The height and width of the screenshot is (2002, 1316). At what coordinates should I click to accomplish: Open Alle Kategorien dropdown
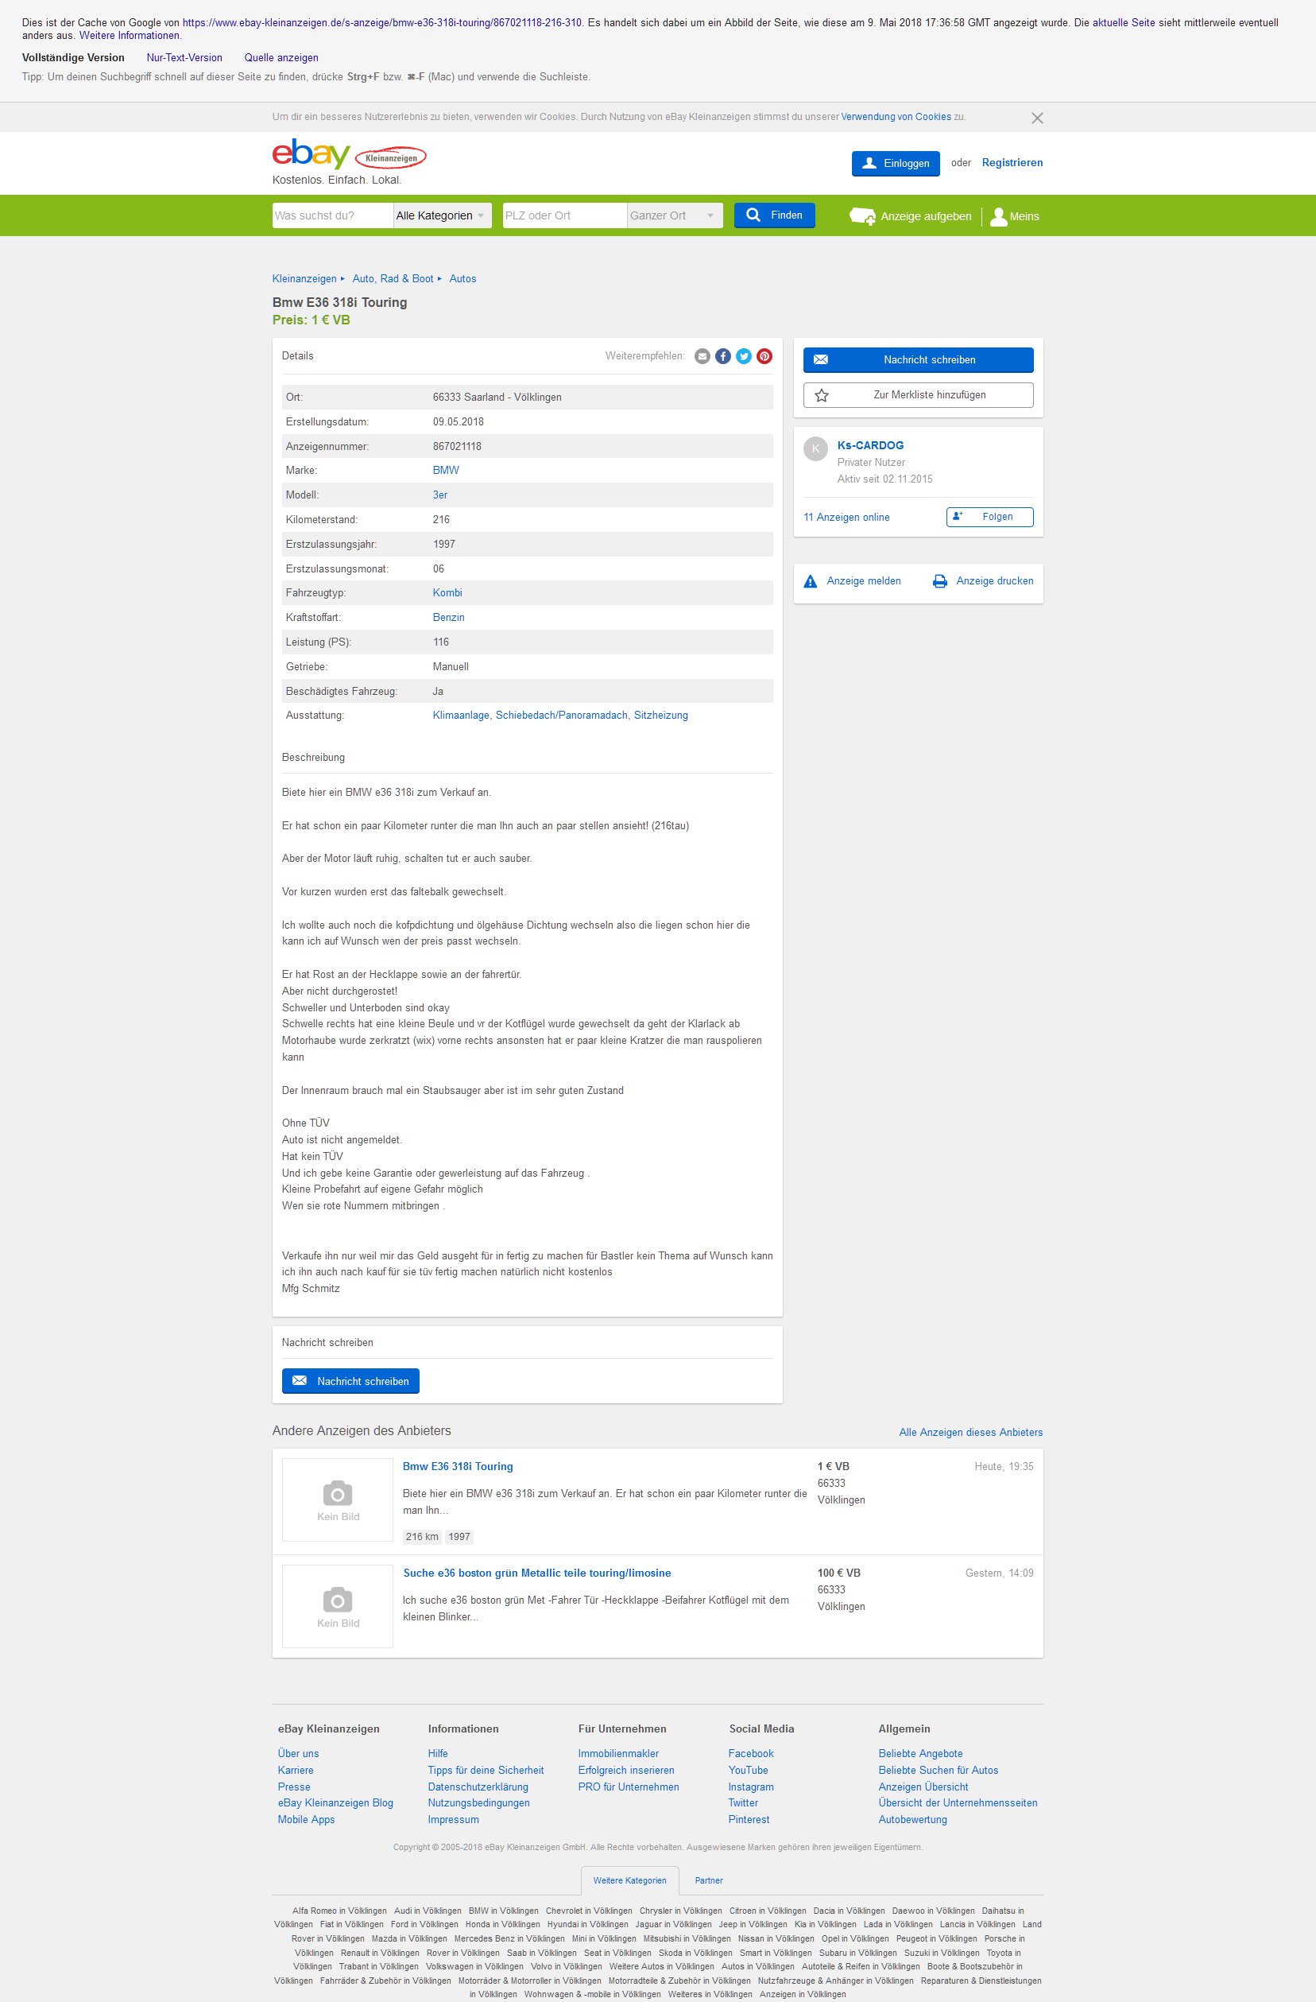(443, 215)
